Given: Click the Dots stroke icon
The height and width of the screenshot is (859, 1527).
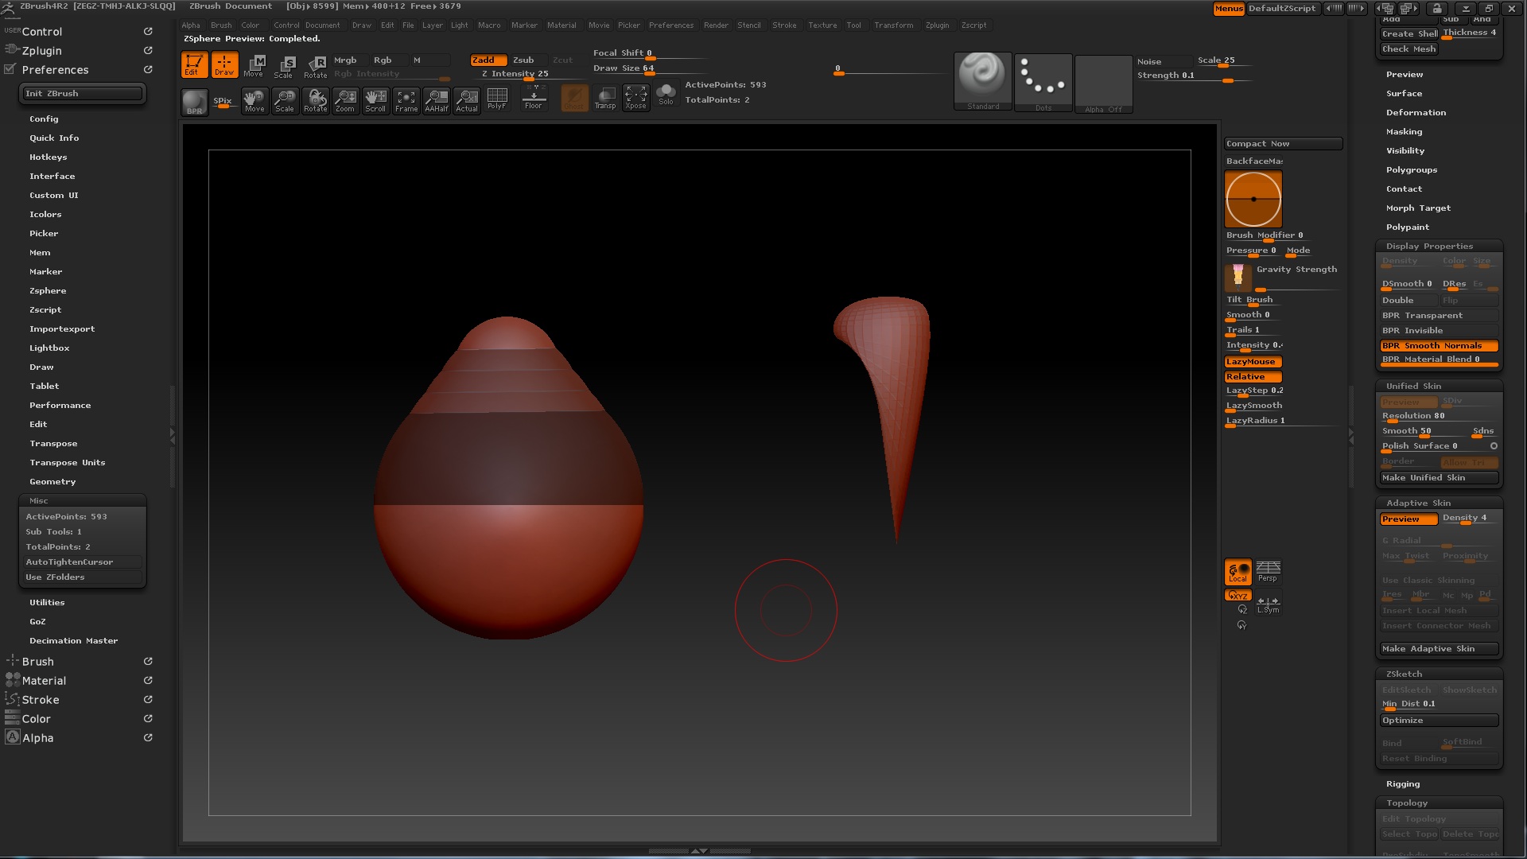Looking at the screenshot, I should 1043,82.
